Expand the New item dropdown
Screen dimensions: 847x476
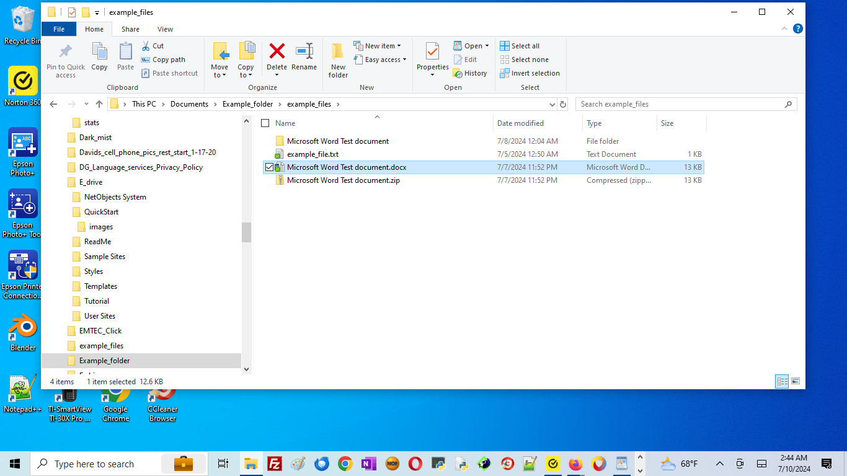coord(378,46)
